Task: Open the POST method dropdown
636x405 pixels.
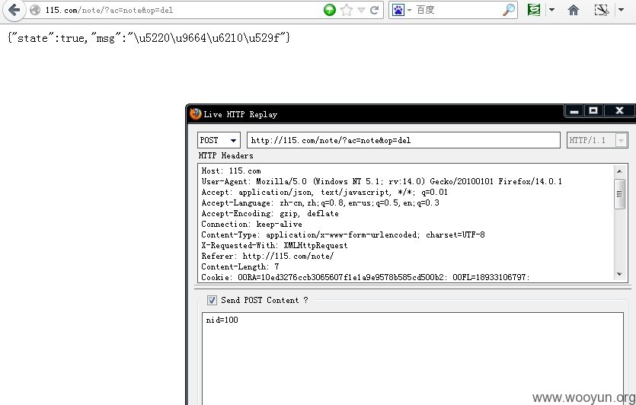Action: point(219,140)
